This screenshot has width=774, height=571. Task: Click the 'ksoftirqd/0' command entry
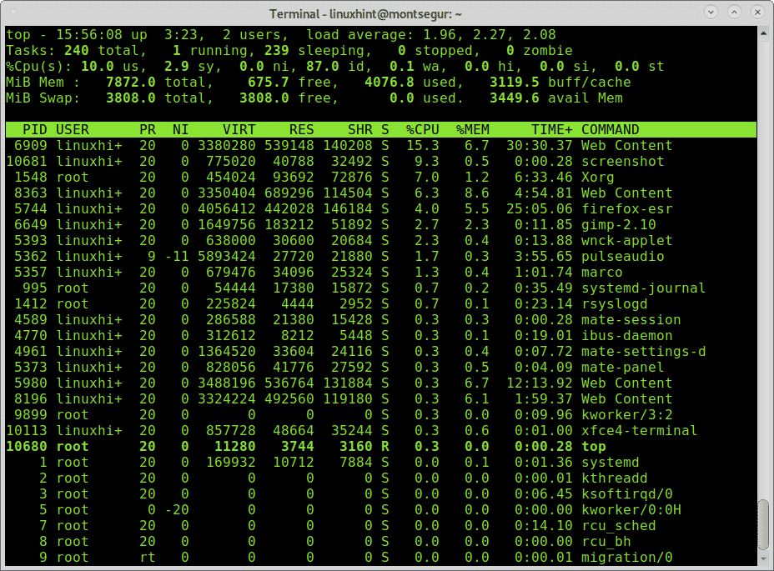click(627, 493)
